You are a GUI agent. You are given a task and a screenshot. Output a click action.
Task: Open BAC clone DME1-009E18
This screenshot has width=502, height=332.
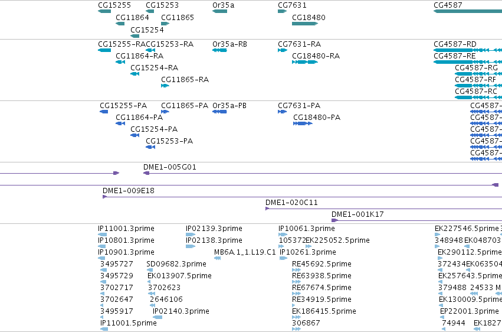pyautogui.click(x=129, y=191)
